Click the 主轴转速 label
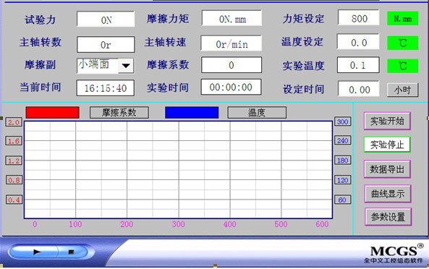 165,43
